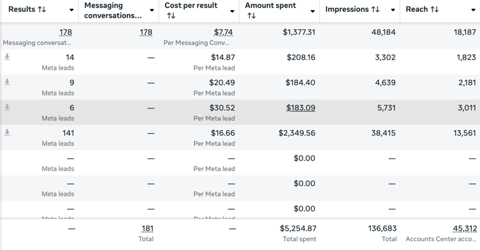Click the 181 total messaging conversations value
Viewport: 480px width, 250px height.
[147, 228]
